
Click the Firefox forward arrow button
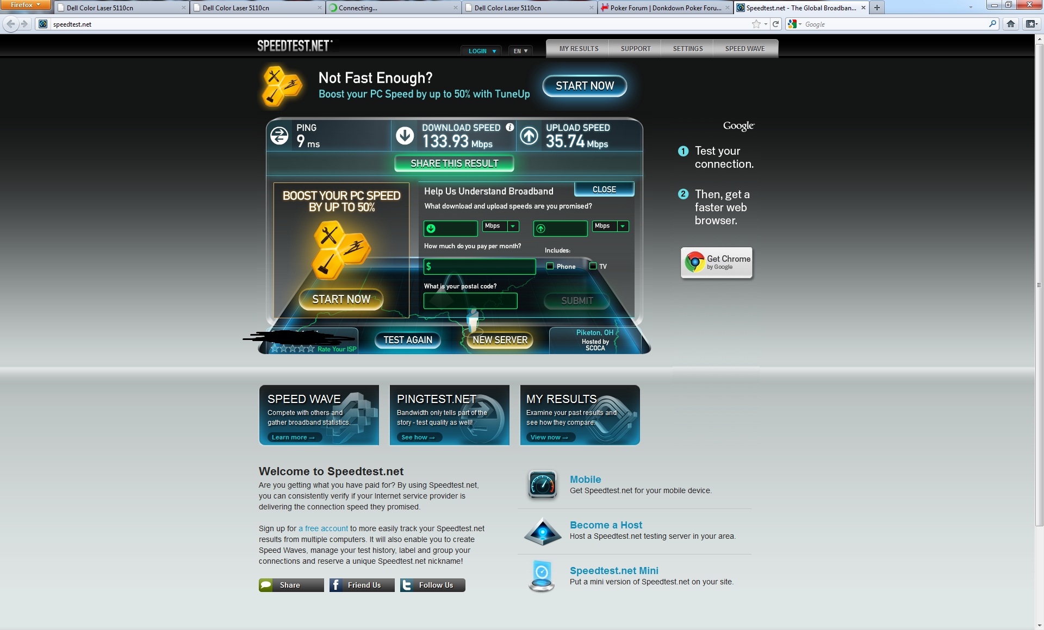[x=24, y=24]
